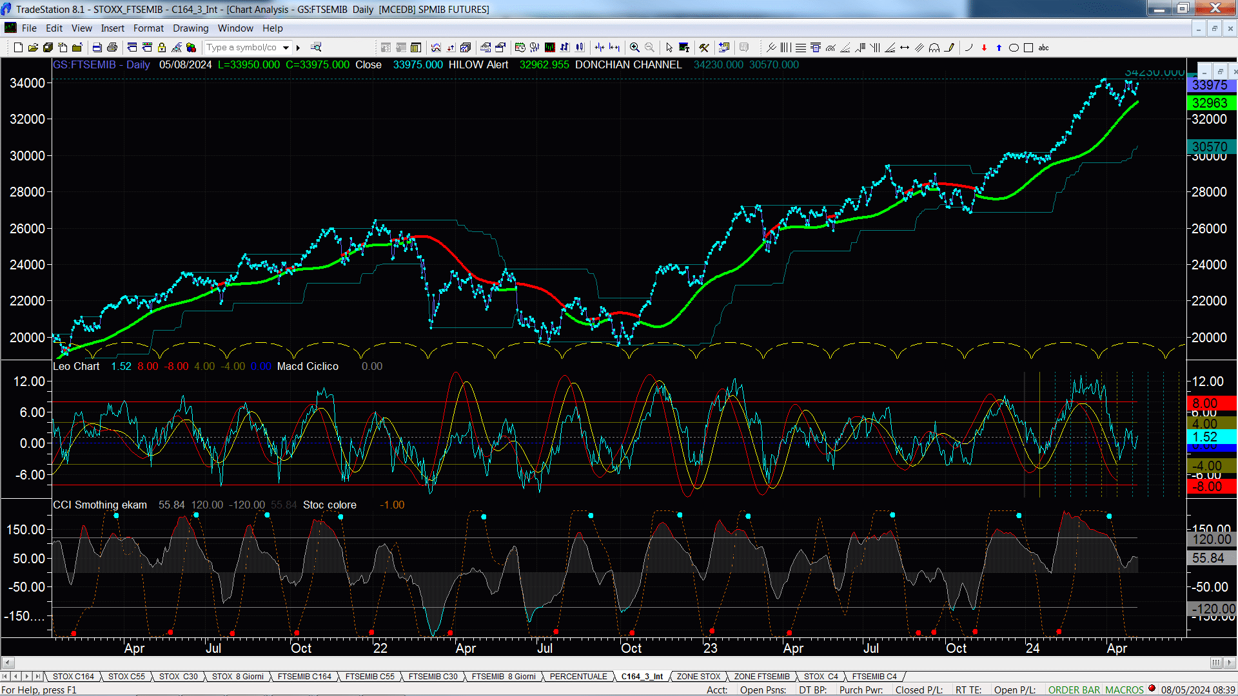The height and width of the screenshot is (696, 1238).
Task: Click the 30570 Donchian value label
Action: point(1211,147)
